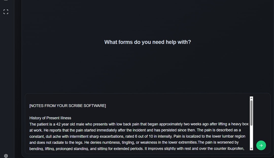Click the "What forms do you need help with?" heading
This screenshot has height=158, width=274.
click(147, 42)
